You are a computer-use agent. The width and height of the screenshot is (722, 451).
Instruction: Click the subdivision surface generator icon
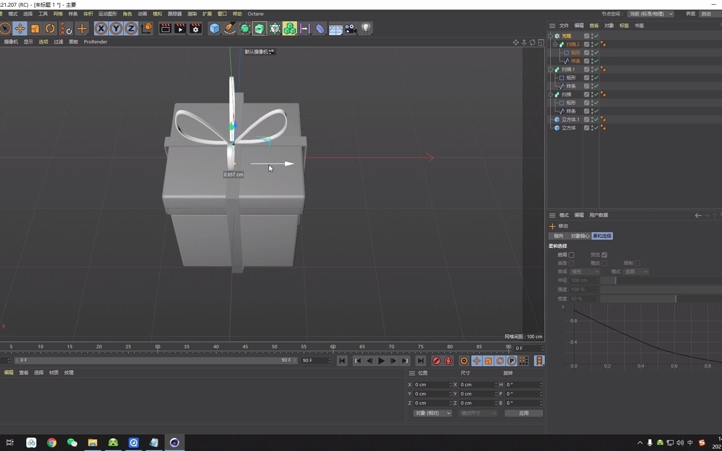click(x=245, y=28)
